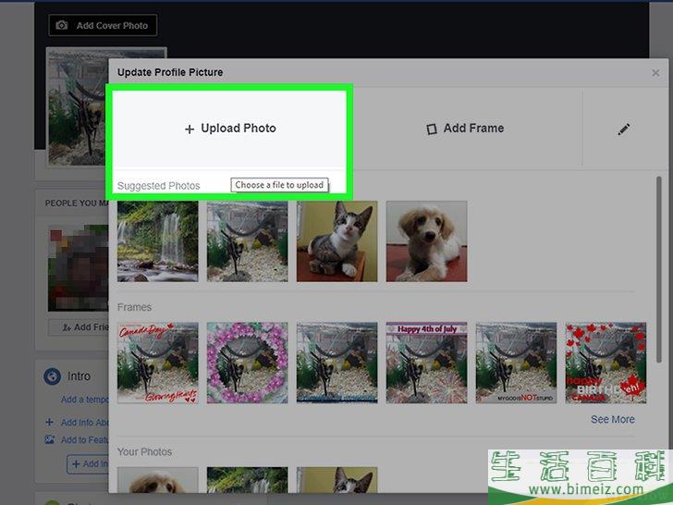Click the Intro section globe icon
This screenshot has height=505, width=673.
[x=53, y=376]
